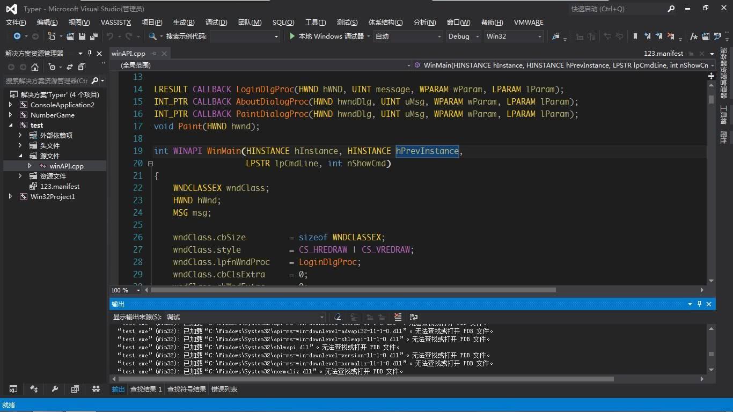733x412 pixels.
Task: Save the current file with Save icon
Action: 82,36
